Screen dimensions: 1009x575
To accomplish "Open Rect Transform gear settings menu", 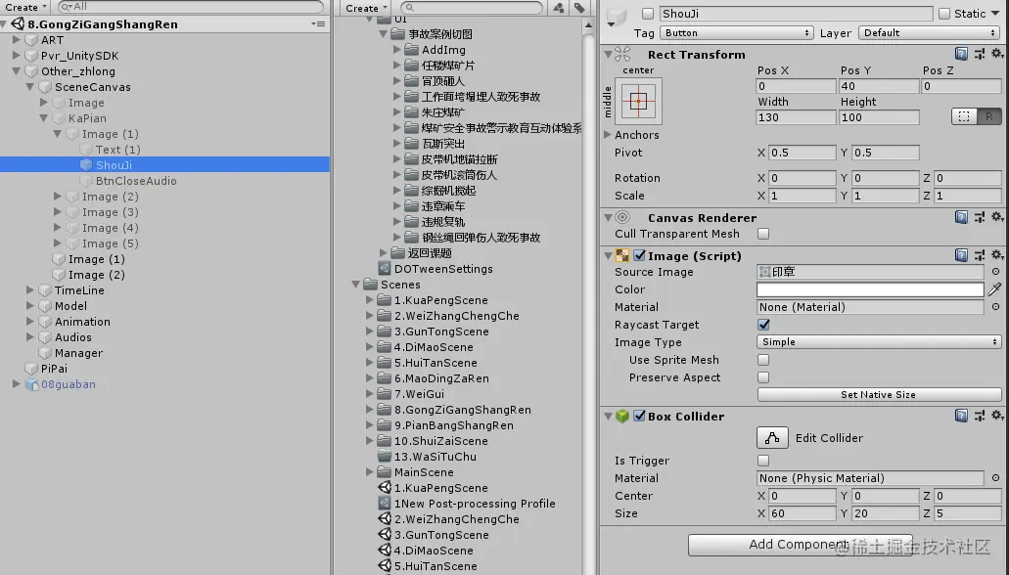I will [997, 54].
